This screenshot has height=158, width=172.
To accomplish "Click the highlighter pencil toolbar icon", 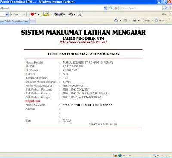I will tap(80, 15).
